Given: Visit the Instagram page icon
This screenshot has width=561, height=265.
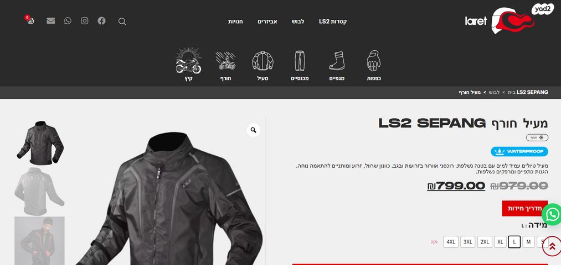Looking at the screenshot, I should tap(84, 20).
